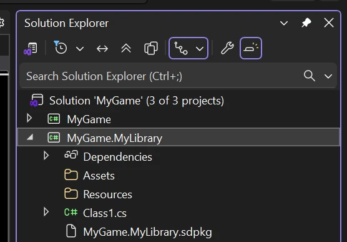Open Solution Explorer window options chevron
Image resolution: width=347 pixels, height=242 pixels.
pos(284,23)
